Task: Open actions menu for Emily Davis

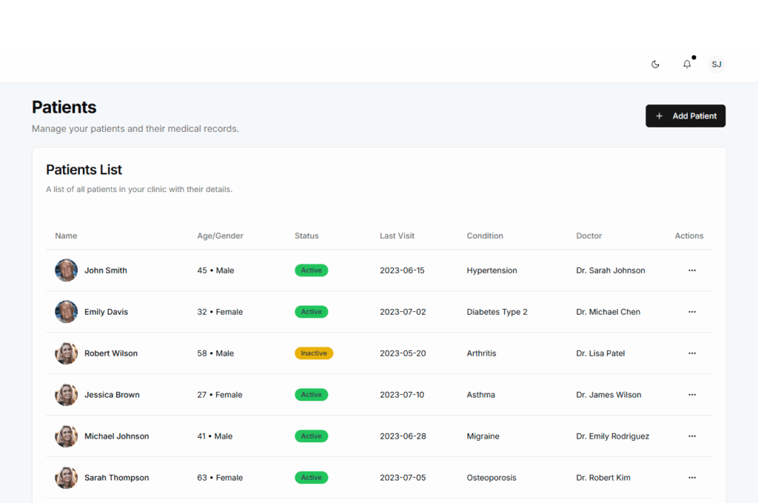Action: (692, 312)
